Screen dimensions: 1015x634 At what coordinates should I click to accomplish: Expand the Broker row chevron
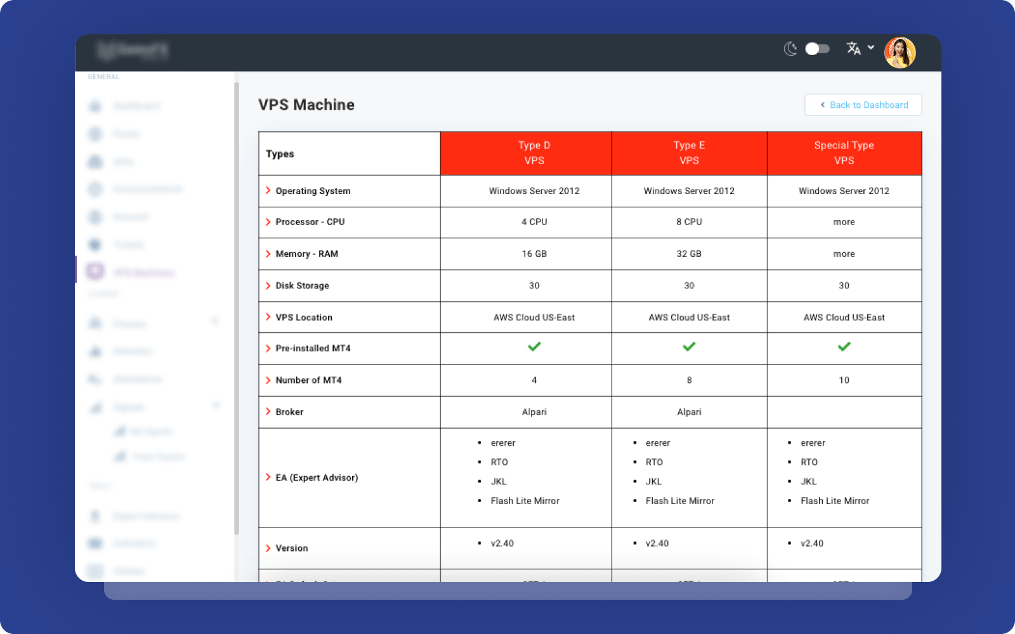[x=268, y=412]
